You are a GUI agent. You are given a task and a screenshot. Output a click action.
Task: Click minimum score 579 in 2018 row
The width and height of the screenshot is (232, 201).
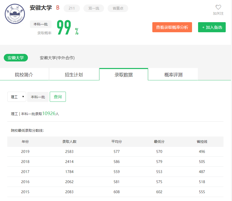[159, 161]
